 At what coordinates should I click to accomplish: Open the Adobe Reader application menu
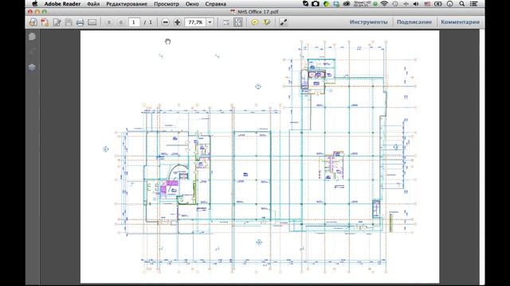[x=62, y=4]
